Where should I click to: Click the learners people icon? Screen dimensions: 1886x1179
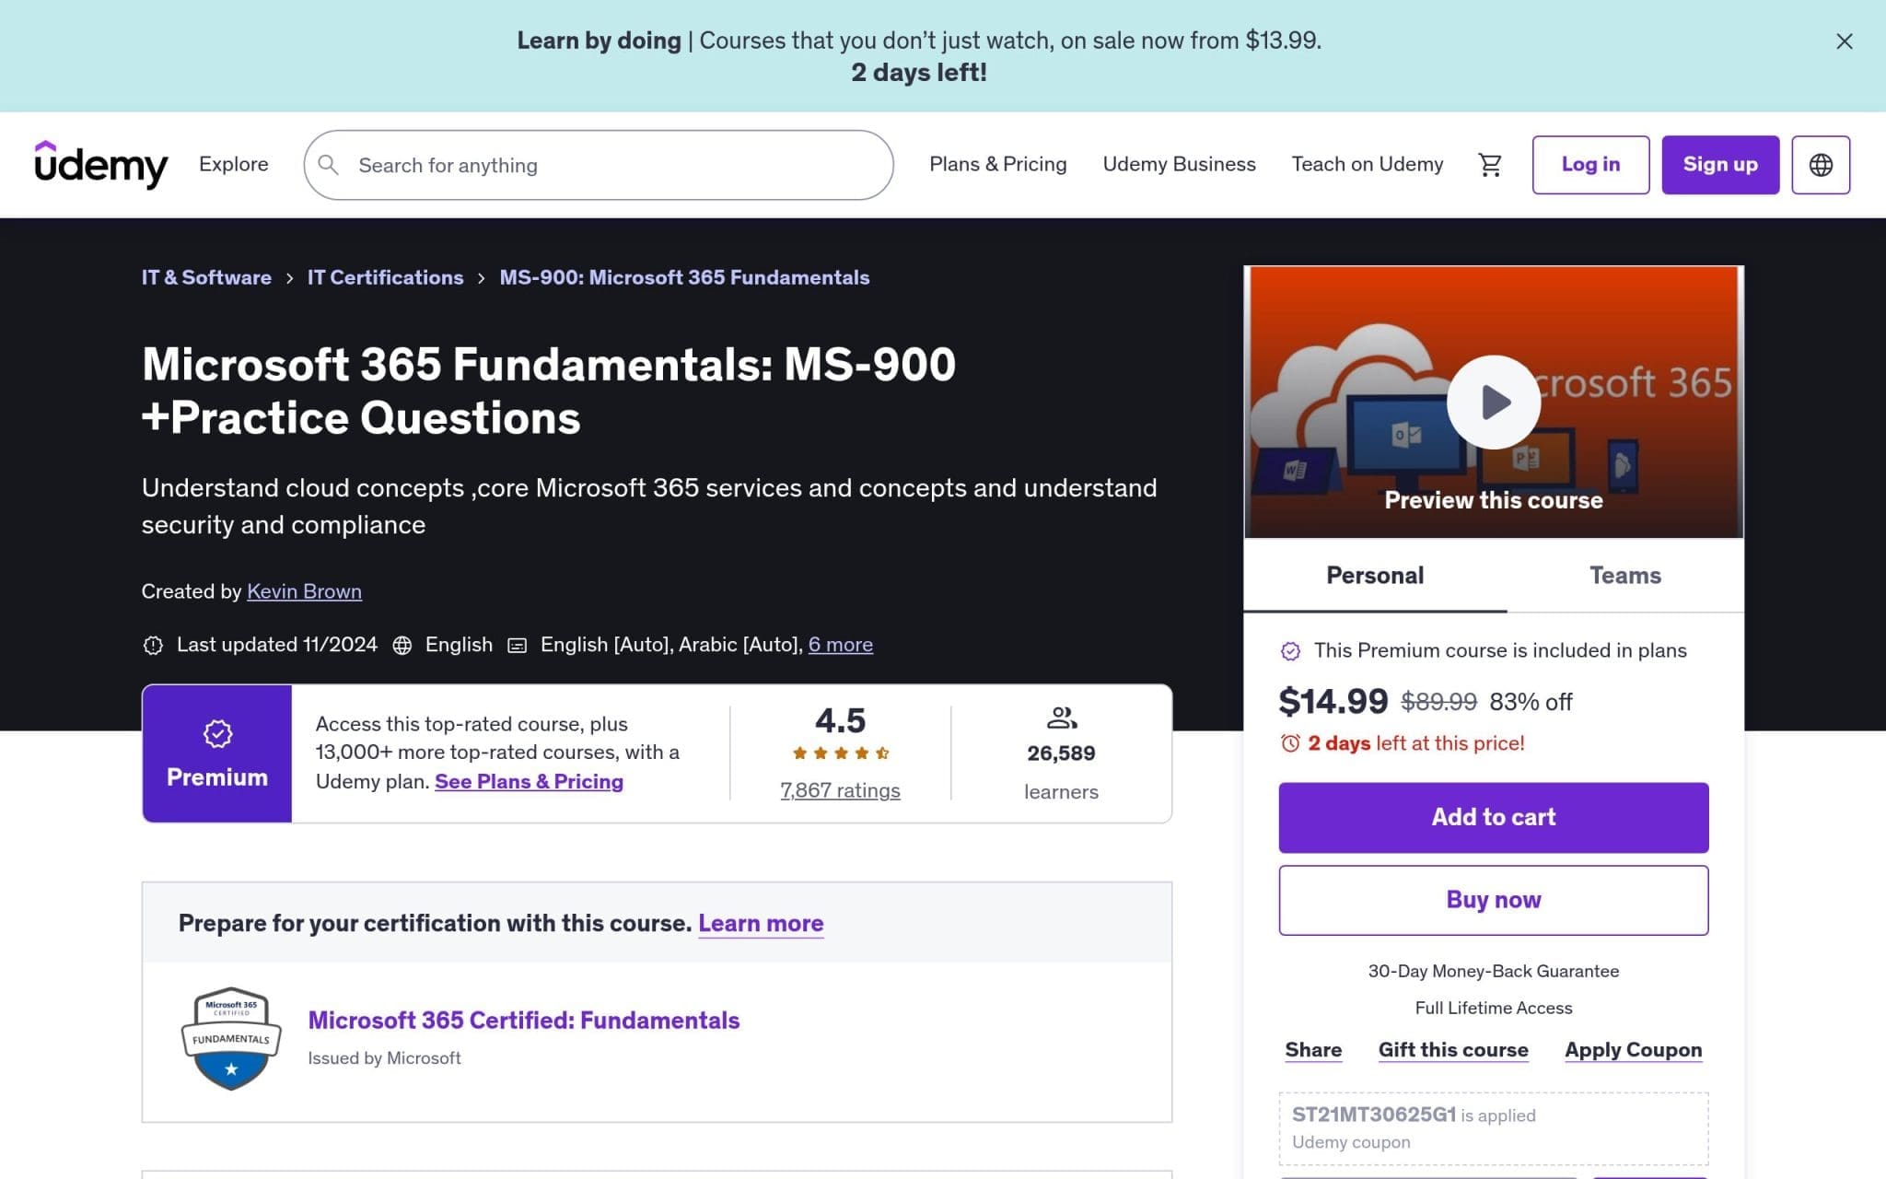pos(1062,718)
